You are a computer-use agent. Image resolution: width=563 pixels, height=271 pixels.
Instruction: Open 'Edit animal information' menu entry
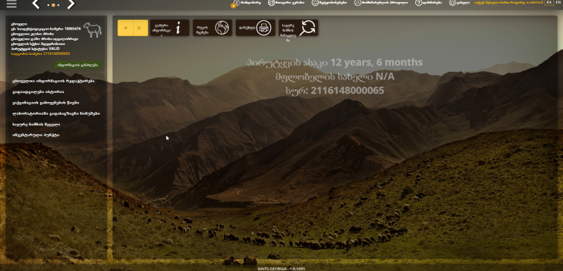[53, 81]
